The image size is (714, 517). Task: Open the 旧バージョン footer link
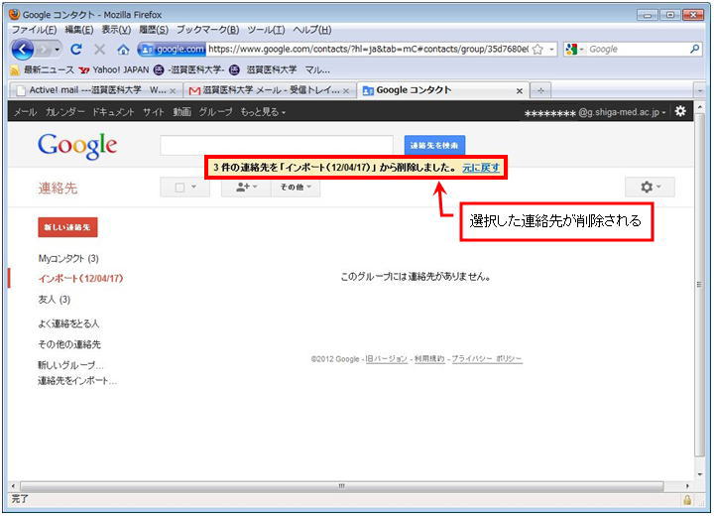click(387, 359)
